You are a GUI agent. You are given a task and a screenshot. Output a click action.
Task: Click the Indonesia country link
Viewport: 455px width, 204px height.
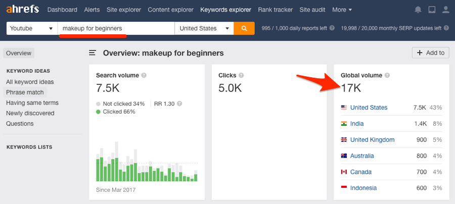pos(363,188)
